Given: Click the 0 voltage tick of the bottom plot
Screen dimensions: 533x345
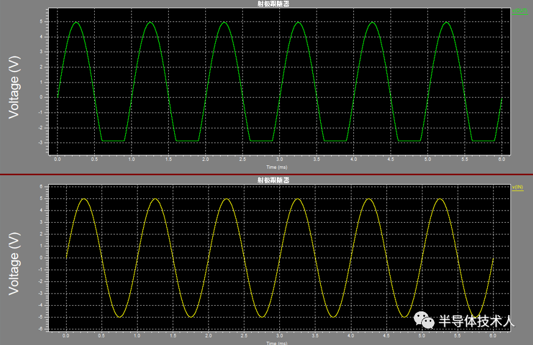Looking at the screenshot, I should (x=41, y=258).
